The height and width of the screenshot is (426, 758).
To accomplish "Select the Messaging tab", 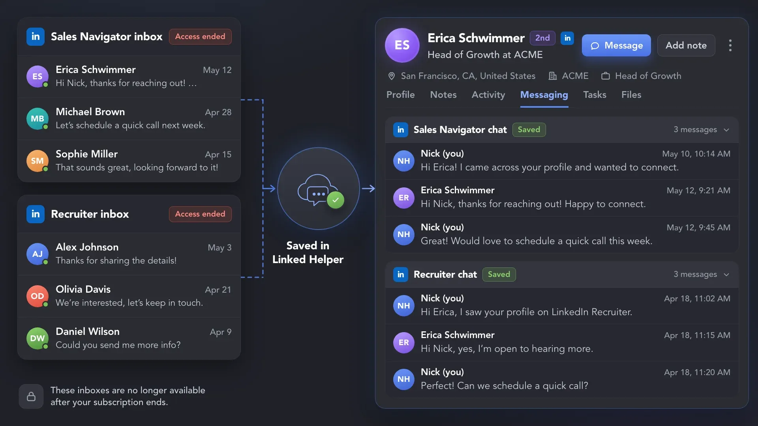I will pos(544,95).
